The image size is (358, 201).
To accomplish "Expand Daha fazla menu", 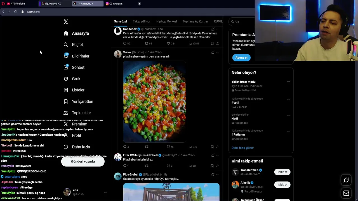I will [x=77, y=147].
